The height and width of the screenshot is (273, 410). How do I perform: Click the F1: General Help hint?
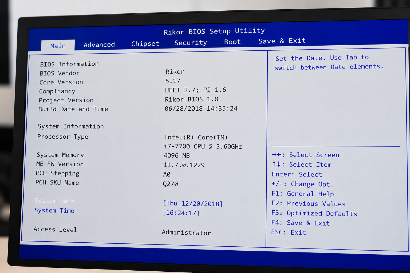pos(303,194)
